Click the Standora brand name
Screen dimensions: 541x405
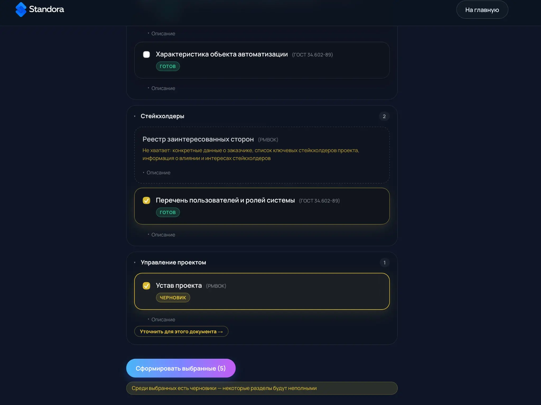[46, 9]
